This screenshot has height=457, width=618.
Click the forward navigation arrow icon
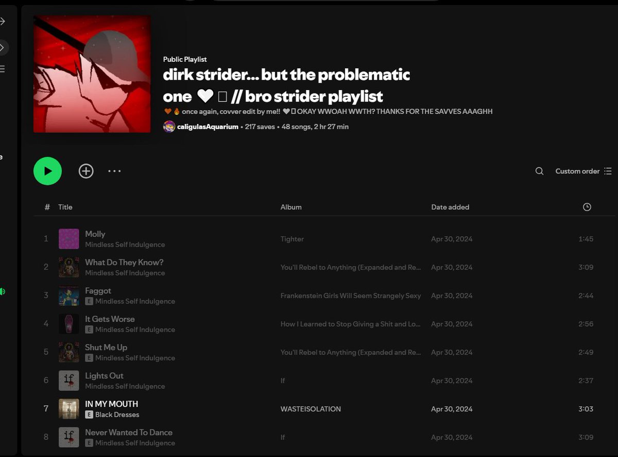click(x=3, y=21)
